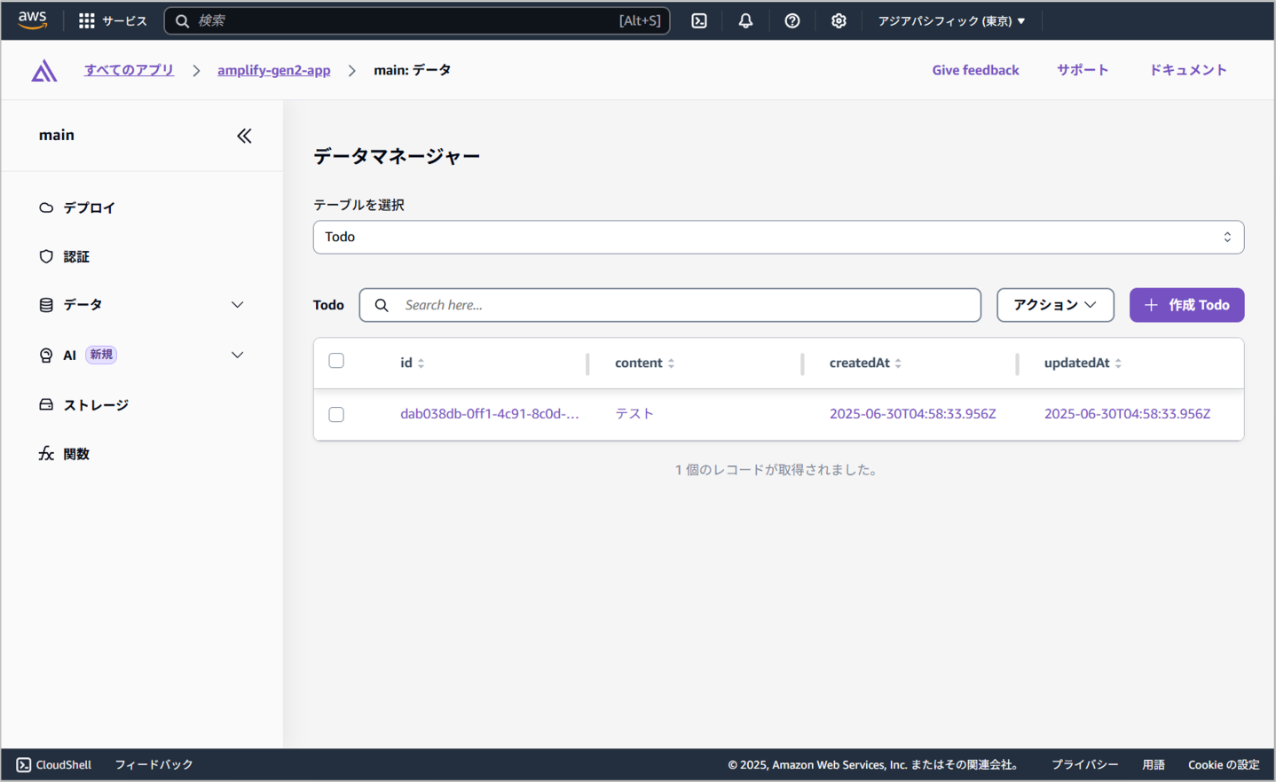The width and height of the screenshot is (1276, 782).
Task: Click plus icon on create Todo button
Action: 1151,305
